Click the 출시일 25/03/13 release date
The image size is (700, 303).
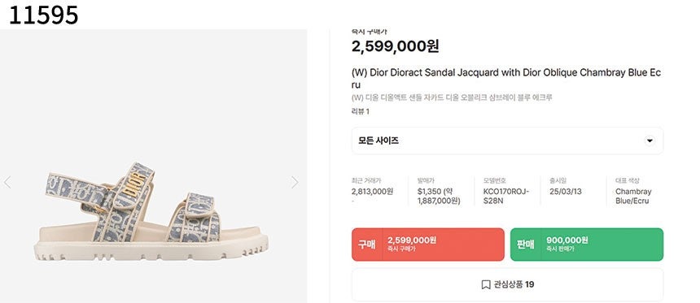click(565, 192)
